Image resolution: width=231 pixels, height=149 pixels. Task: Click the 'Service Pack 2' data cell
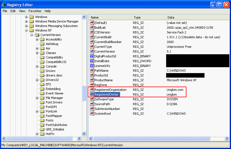click(177, 32)
